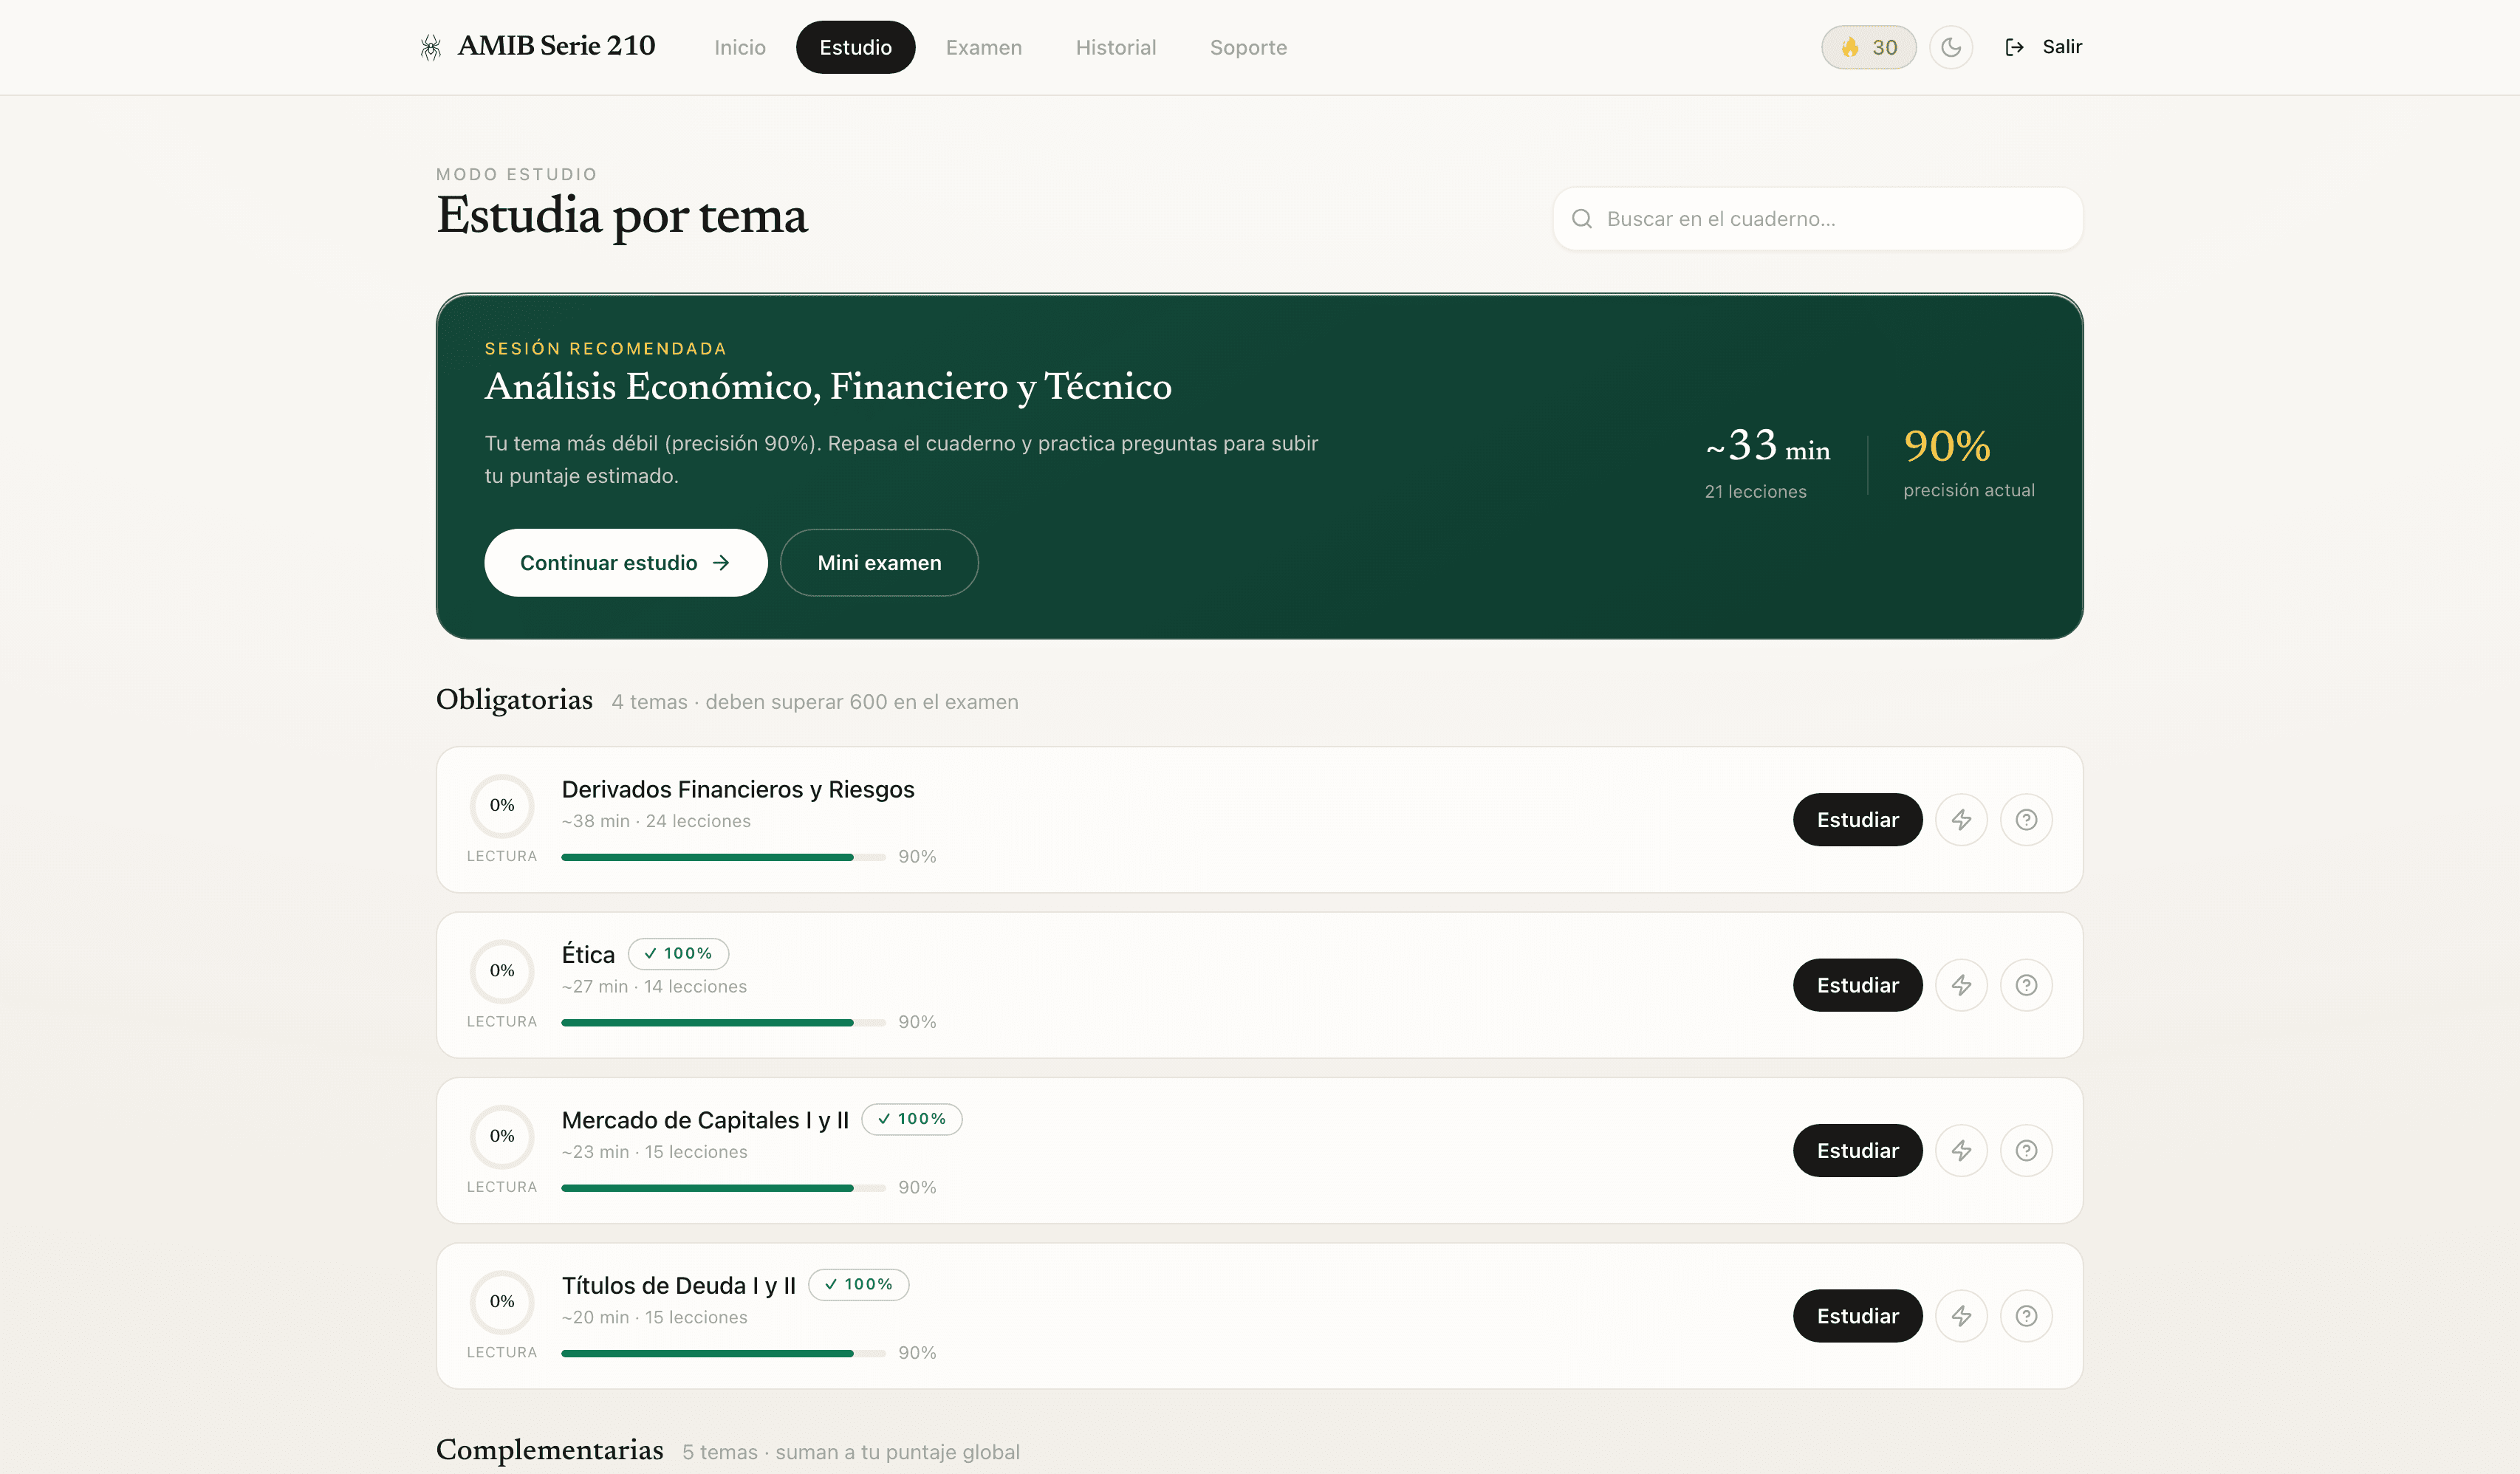The image size is (2520, 1474).
Task: Click the 'SESIÓN RECOMENDADA' label
Action: [605, 349]
